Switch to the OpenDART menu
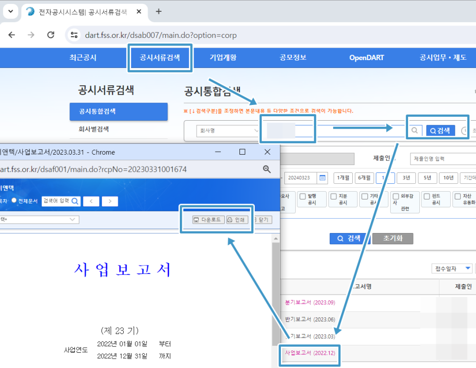Image resolution: width=476 pixels, height=368 pixels. pos(367,58)
